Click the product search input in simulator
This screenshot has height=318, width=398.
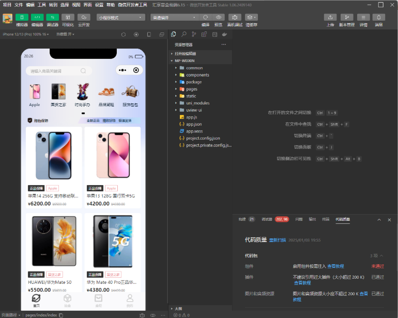click(x=54, y=71)
